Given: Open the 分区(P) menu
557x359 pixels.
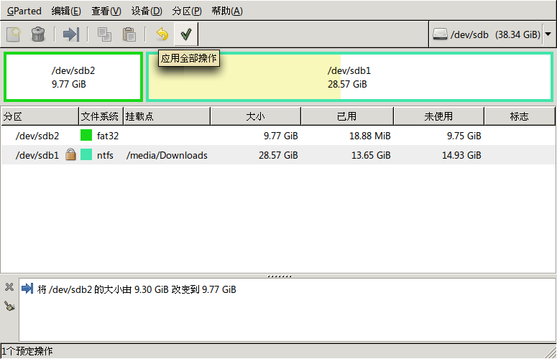Looking at the screenshot, I should coord(187,11).
